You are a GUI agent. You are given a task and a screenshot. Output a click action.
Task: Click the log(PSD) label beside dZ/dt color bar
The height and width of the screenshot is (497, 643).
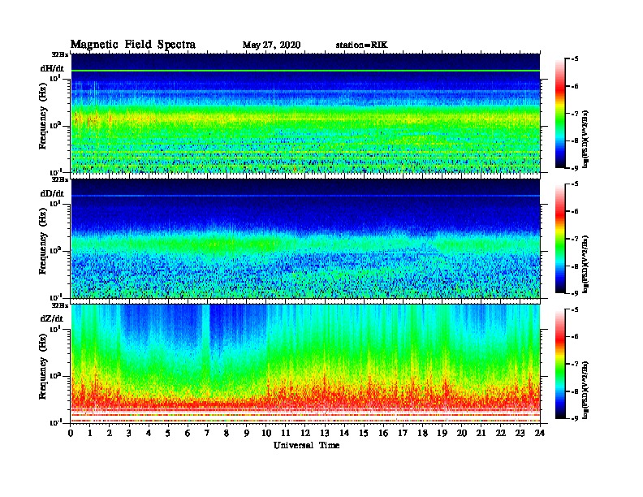(x=585, y=390)
